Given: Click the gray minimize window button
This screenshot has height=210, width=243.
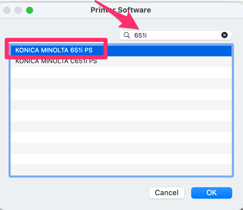Looking at the screenshot, I should tap(18, 11).
